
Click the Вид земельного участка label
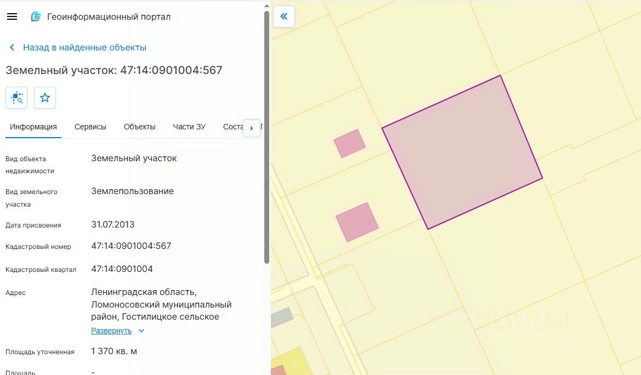(31, 198)
